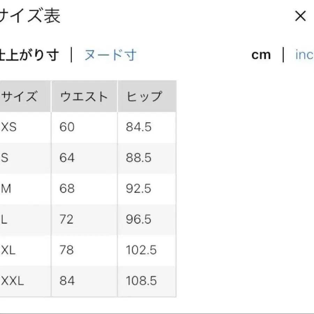314x314 pixels.
Task: Close the サイズ表 dialog
Action: (300, 16)
